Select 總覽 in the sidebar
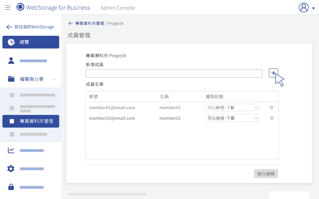This screenshot has width=319, height=199. tap(31, 42)
